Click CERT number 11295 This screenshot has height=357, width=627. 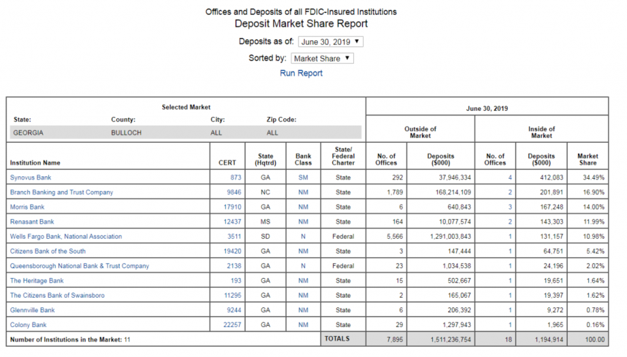(233, 296)
